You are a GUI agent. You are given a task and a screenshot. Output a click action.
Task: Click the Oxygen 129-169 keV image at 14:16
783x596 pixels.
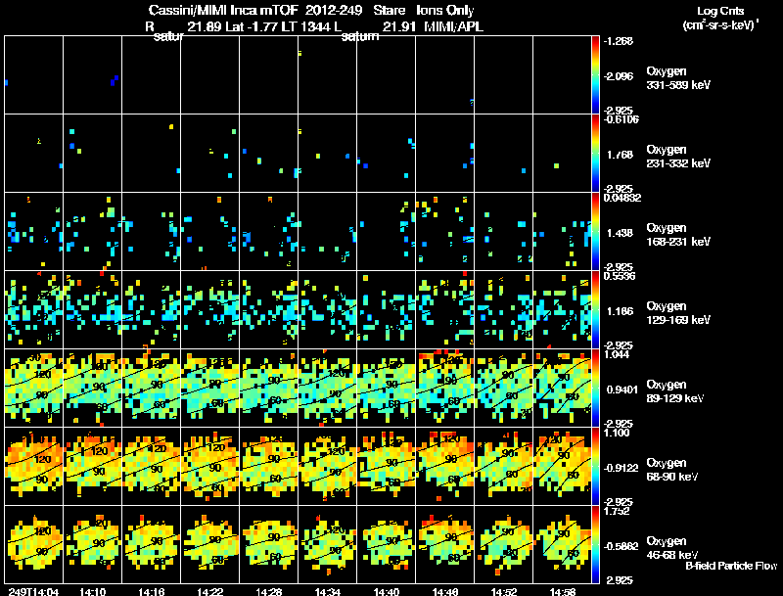[x=152, y=309]
